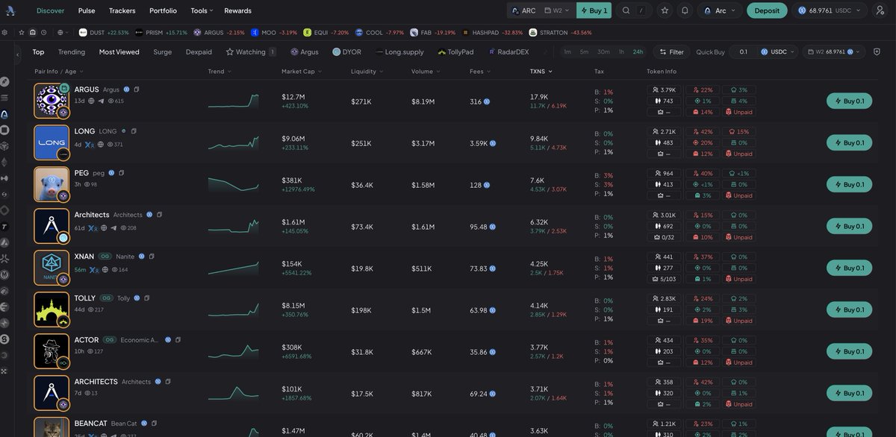Image resolution: width=896 pixels, height=437 pixels.
Task: Open the Rewards page
Action: pyautogui.click(x=237, y=10)
